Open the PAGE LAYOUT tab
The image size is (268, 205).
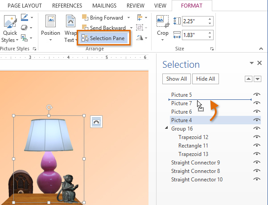[x=25, y=6]
